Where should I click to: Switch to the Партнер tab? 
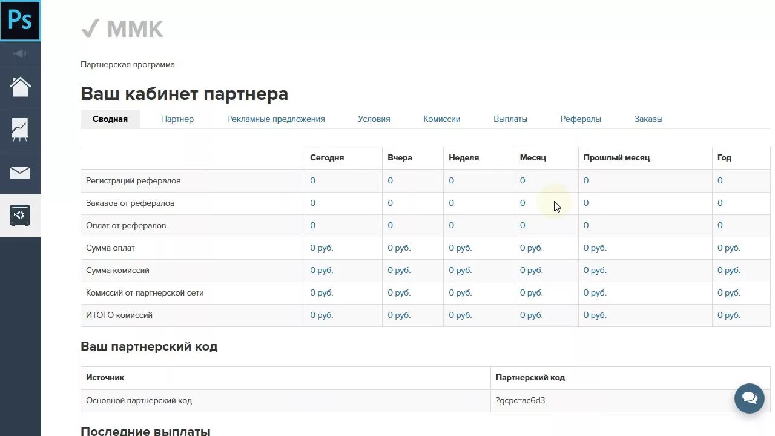pyautogui.click(x=177, y=119)
